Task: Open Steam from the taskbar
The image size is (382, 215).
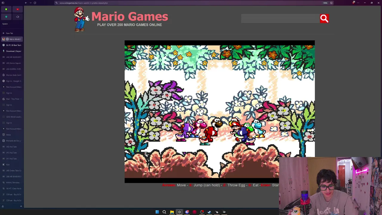Action: coord(209,212)
